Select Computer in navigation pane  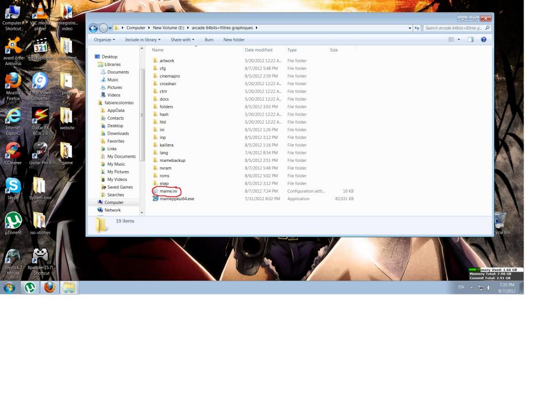click(114, 202)
